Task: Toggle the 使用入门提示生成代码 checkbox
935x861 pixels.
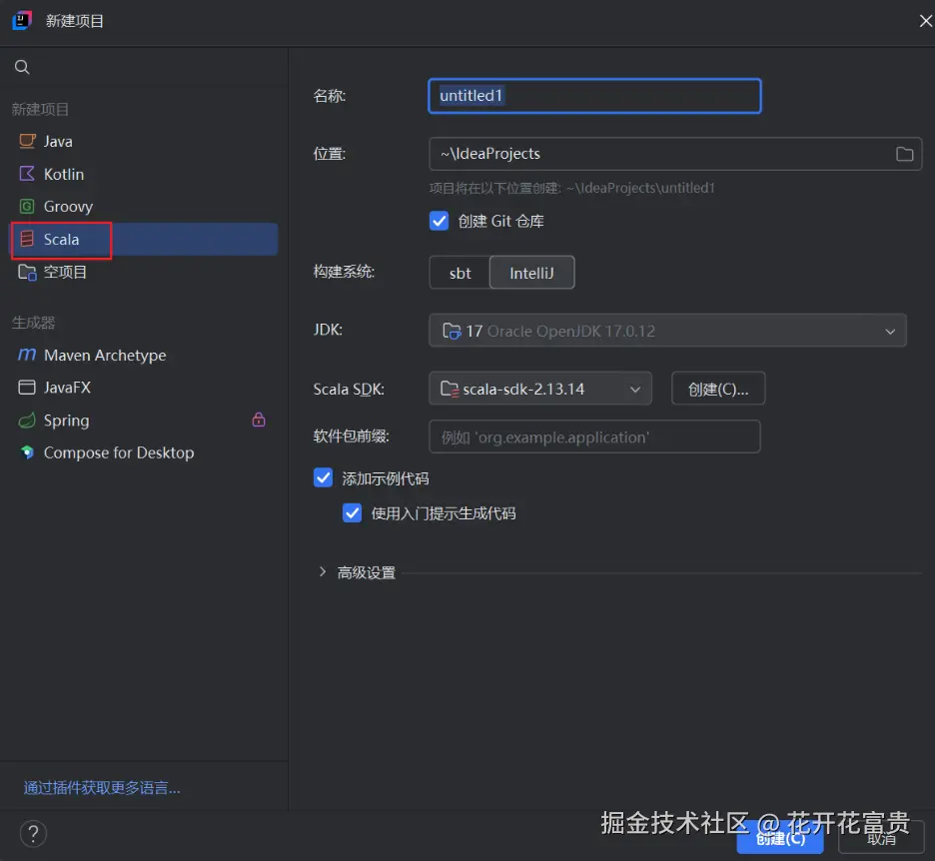Action: pos(352,512)
